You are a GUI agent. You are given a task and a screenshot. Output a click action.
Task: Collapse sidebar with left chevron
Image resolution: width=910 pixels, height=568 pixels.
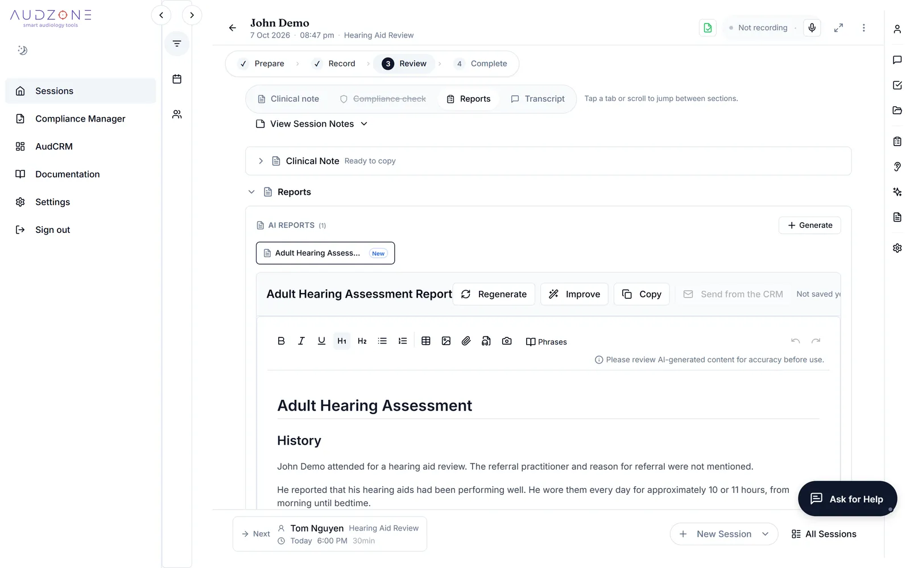162,15
